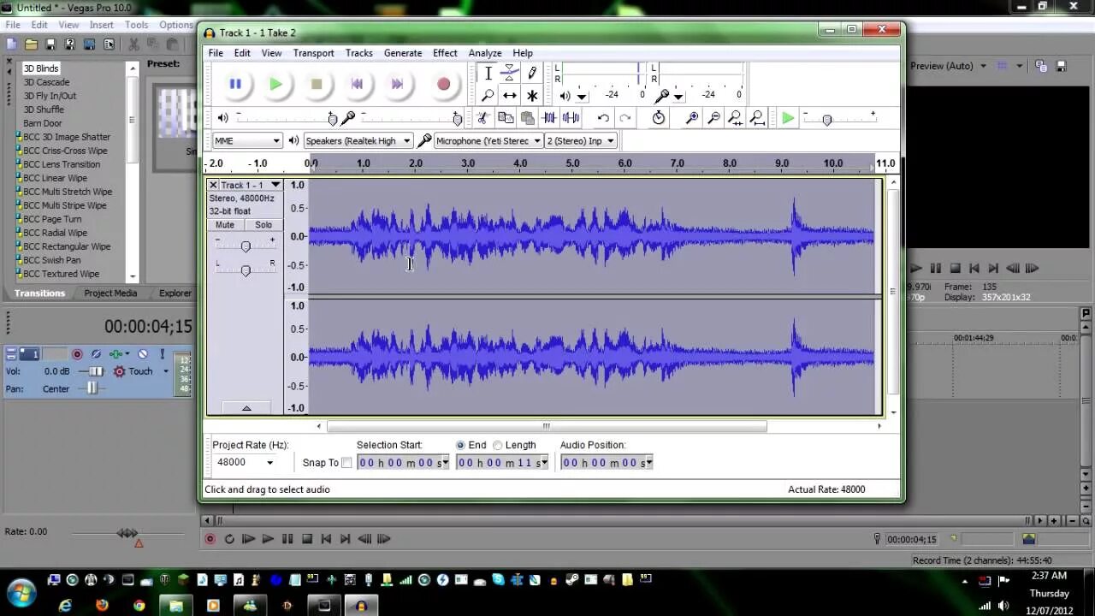Select the Selection (I-beam) tool
Viewport: 1095px width, 616px height.
pyautogui.click(x=488, y=74)
